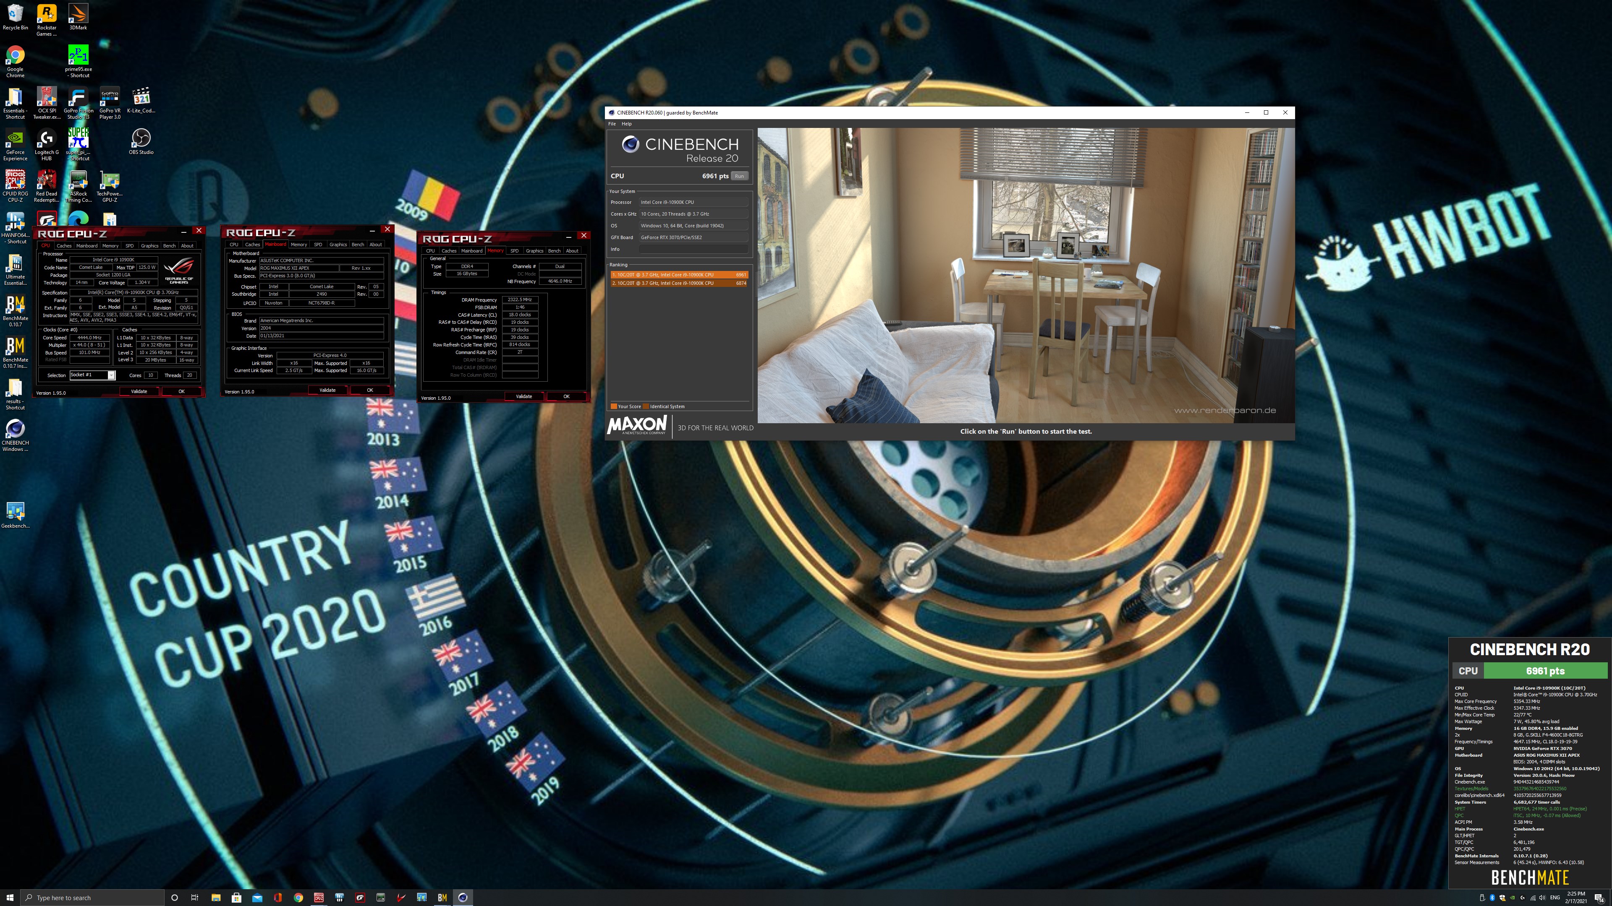
Task: Select ASRock Timing Configurator desktop icon
Action: [x=78, y=186]
